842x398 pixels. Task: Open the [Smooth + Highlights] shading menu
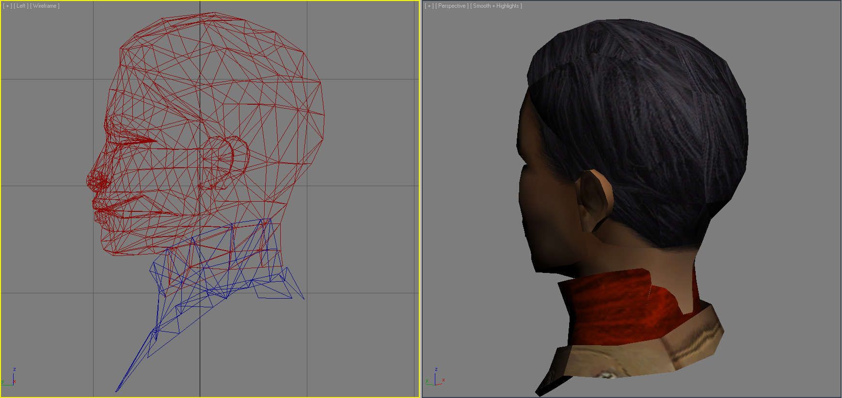pos(496,6)
